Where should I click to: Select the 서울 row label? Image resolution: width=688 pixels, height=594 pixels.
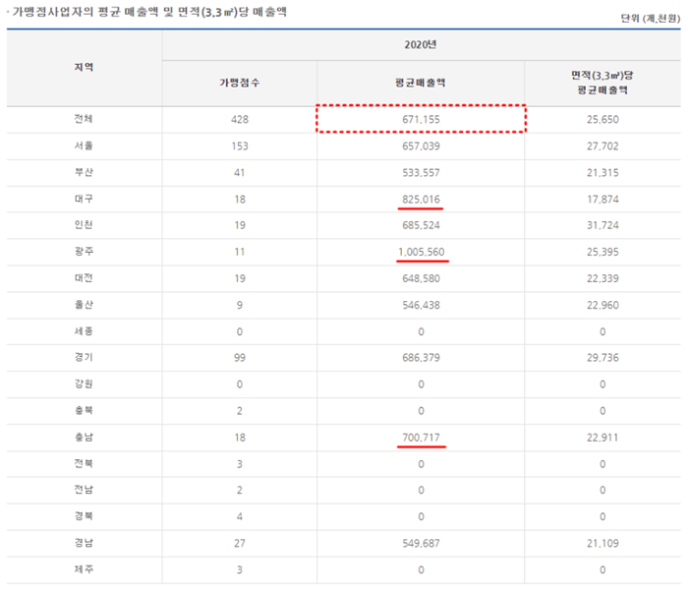click(84, 146)
